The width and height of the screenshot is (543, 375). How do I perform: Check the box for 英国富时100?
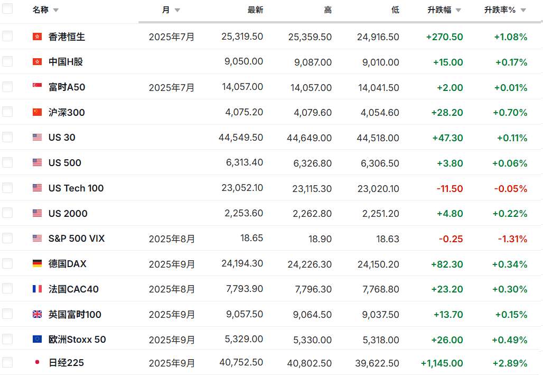(7, 313)
